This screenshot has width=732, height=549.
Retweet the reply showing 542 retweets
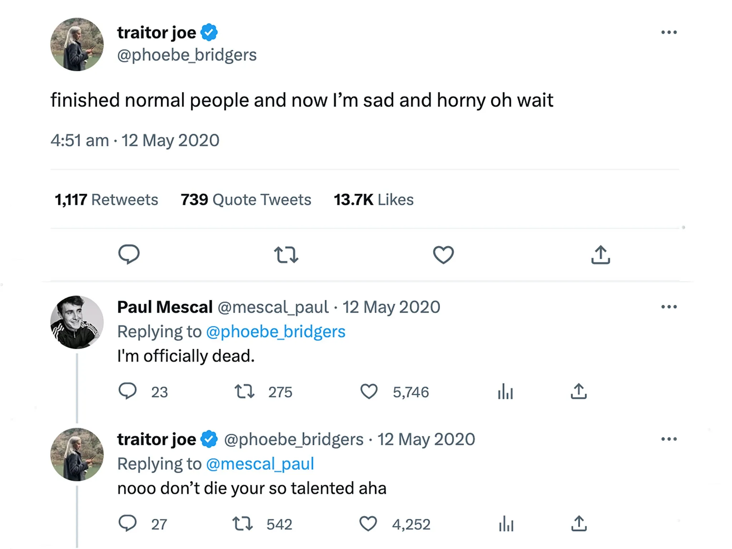[243, 524]
